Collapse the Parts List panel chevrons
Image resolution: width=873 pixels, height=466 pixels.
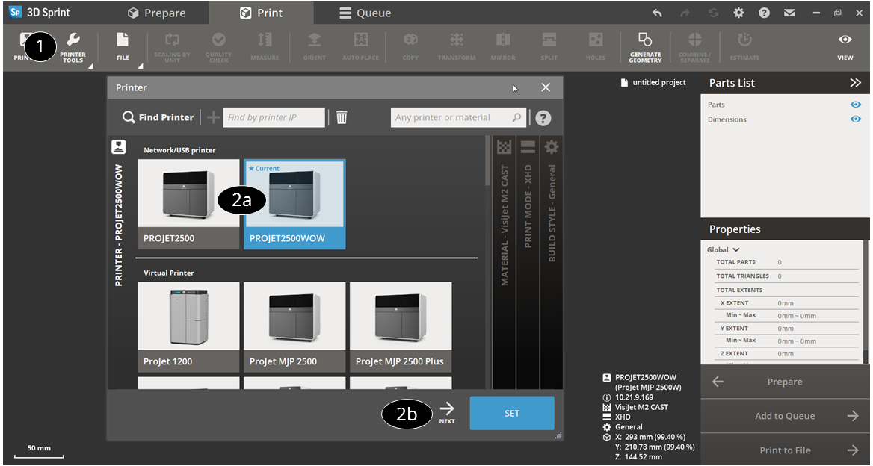(x=855, y=83)
